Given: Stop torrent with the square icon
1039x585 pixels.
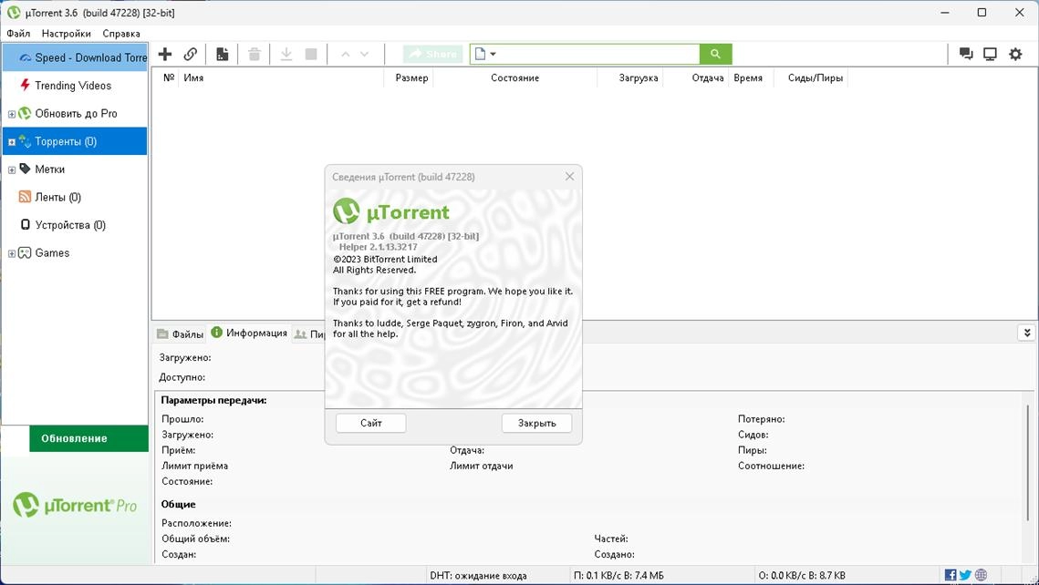Looking at the screenshot, I should [x=311, y=55].
